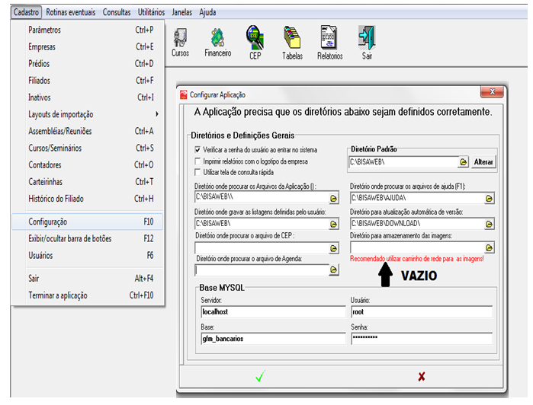Image resolution: width=533 pixels, height=405 pixels.
Task: Enable Imprimir relatórios com logotipo checkbox
Action: [197, 161]
